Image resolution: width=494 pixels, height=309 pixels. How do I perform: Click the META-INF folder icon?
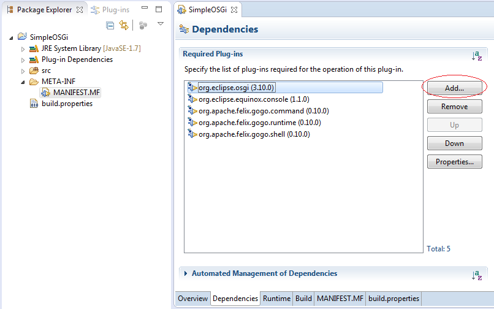[34, 82]
